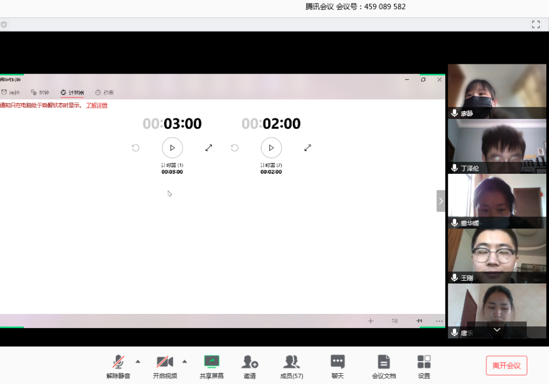Switch to the 秒表 stopwatch tab
549x384 pixels.
pos(104,92)
